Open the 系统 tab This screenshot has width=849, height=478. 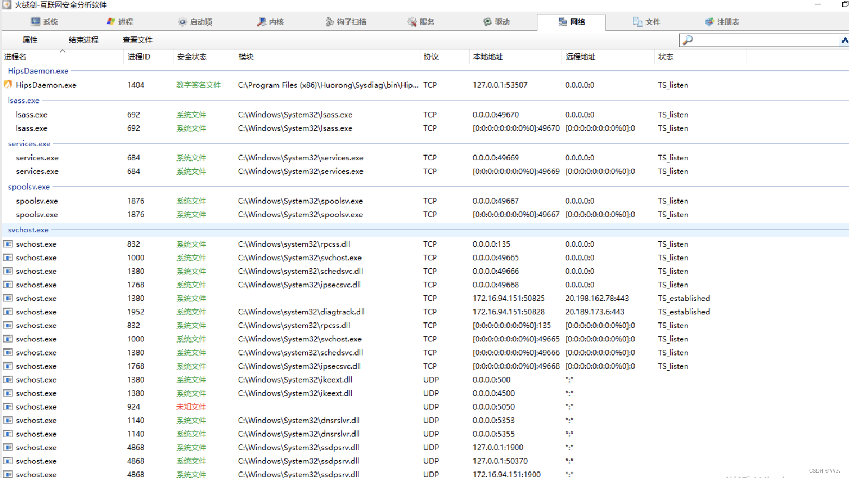pyautogui.click(x=45, y=22)
